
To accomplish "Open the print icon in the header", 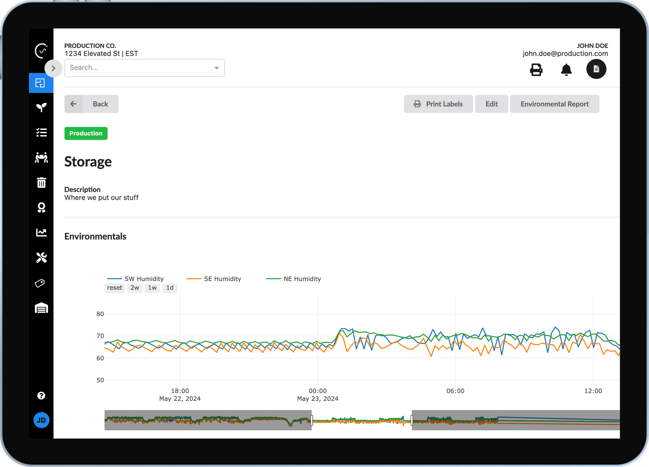I will 536,69.
